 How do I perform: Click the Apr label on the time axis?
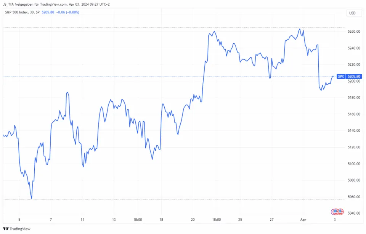tap(303, 220)
